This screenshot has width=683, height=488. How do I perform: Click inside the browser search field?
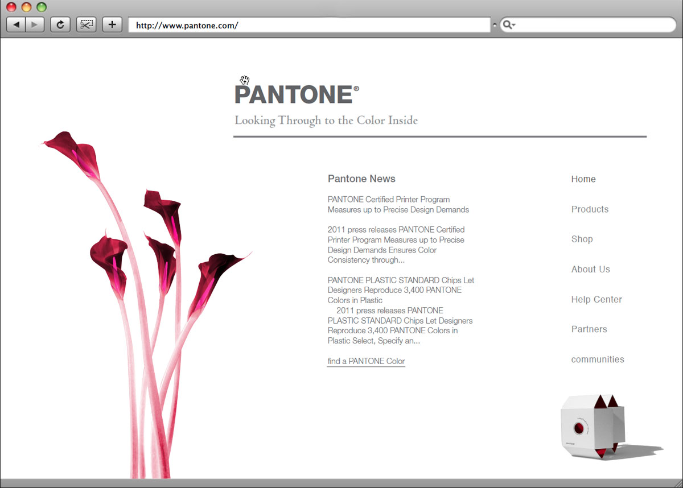588,25
